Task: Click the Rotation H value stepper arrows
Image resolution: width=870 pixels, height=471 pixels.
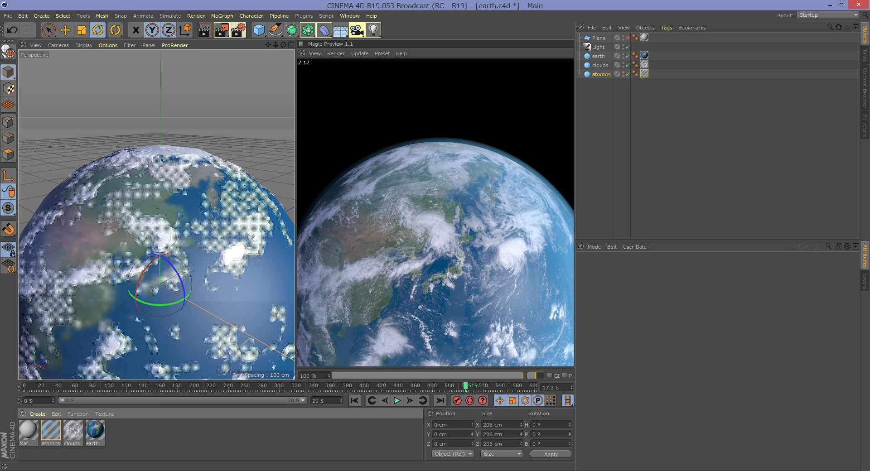Action: click(x=570, y=425)
